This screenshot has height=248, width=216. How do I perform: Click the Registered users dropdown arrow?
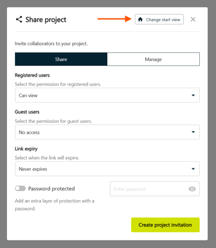coord(193,95)
